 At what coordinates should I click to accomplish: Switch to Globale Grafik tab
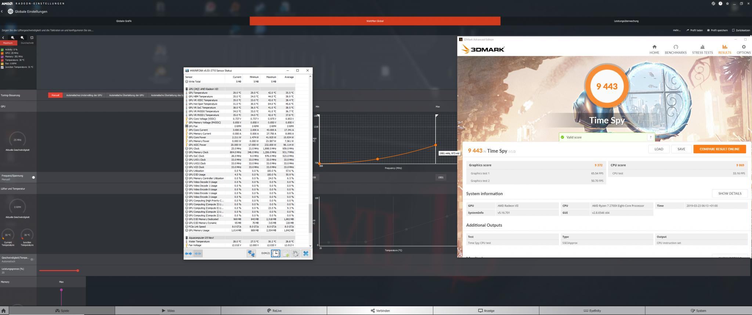tap(124, 21)
